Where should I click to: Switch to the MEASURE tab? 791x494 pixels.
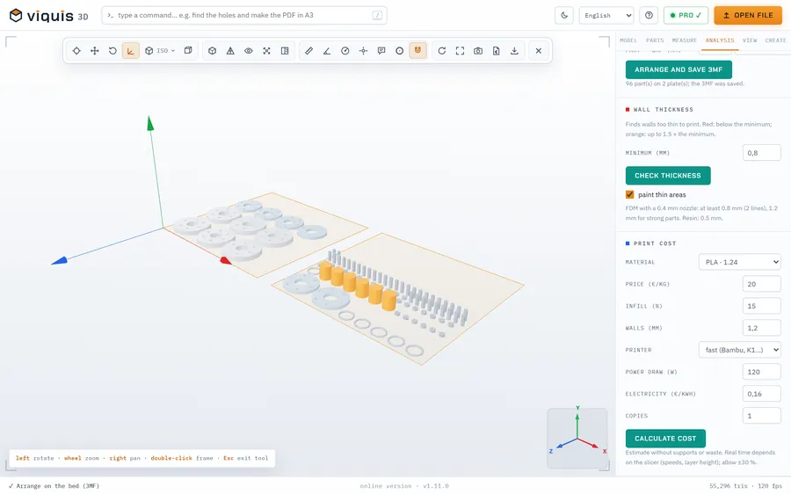coord(684,40)
